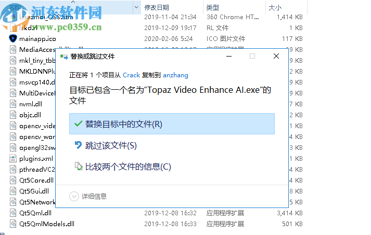Select the Qt5Gui.dll file name
Screen dimensions: 371x235
click(x=34, y=191)
